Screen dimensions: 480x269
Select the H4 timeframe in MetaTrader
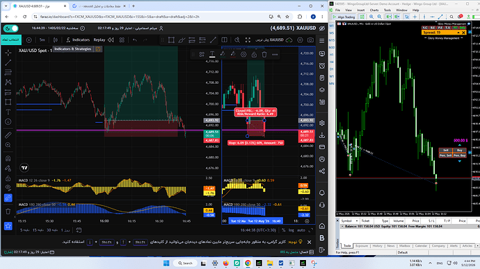[x=332, y=62]
